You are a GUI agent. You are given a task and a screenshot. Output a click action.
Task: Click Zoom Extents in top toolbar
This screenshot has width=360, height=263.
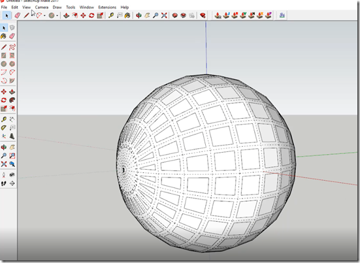click(x=164, y=16)
